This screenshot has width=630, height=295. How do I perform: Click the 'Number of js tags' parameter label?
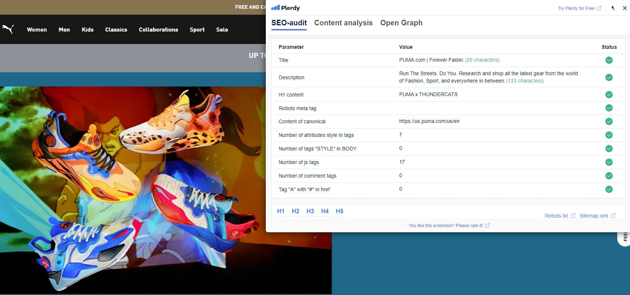pyautogui.click(x=299, y=162)
